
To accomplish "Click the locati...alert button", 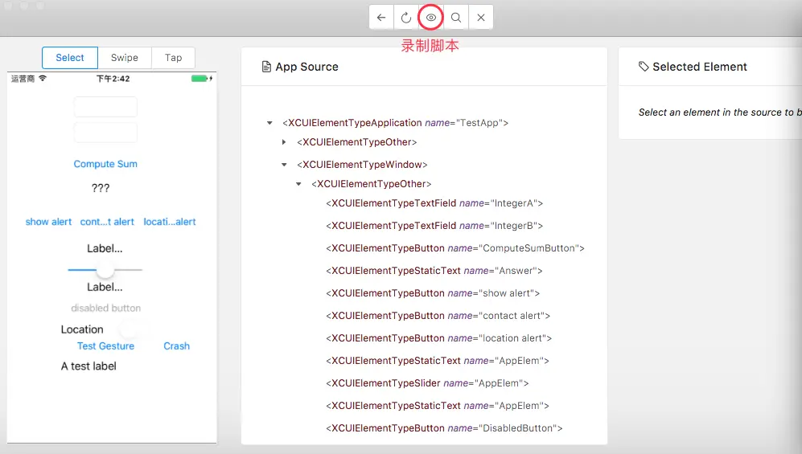I will tap(169, 222).
